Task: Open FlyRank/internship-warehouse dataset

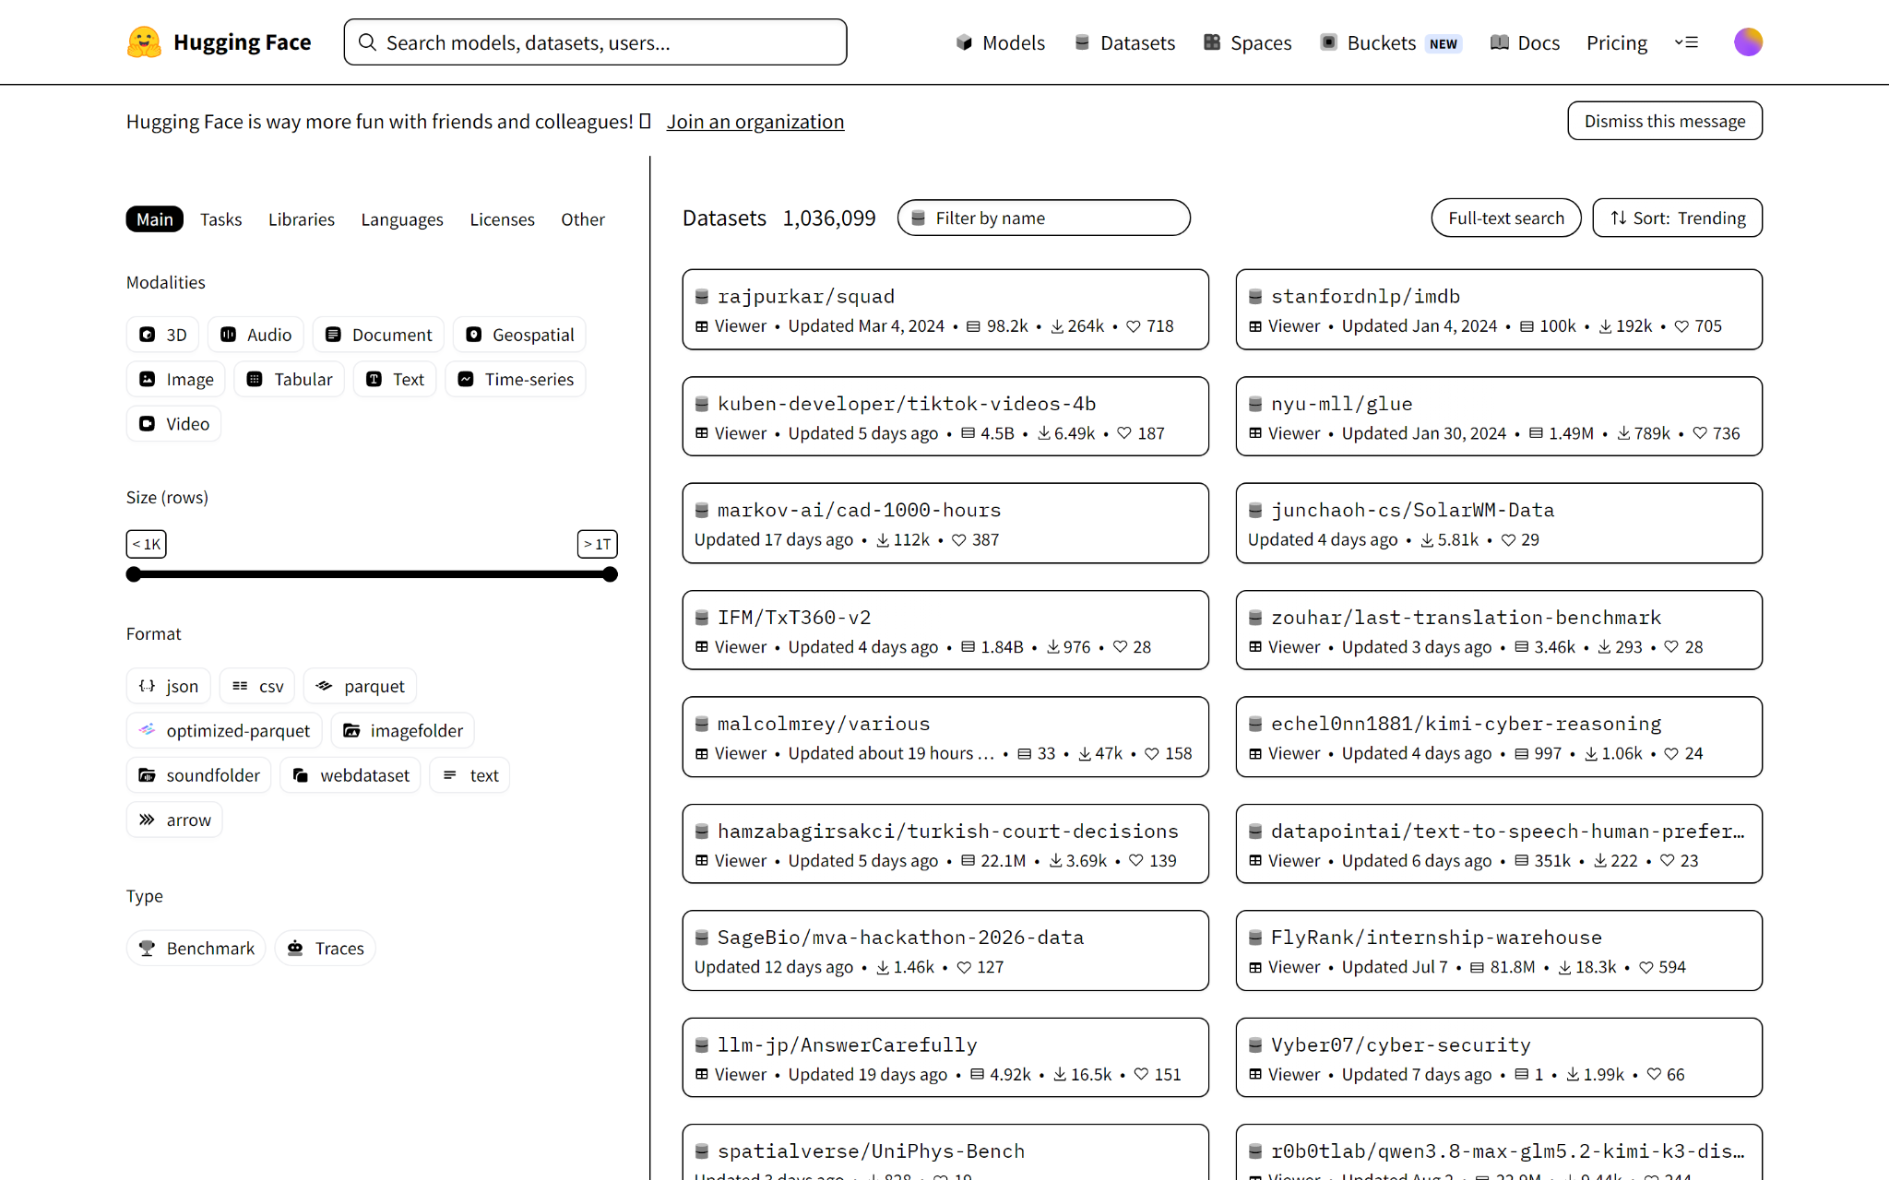Action: (1499, 950)
